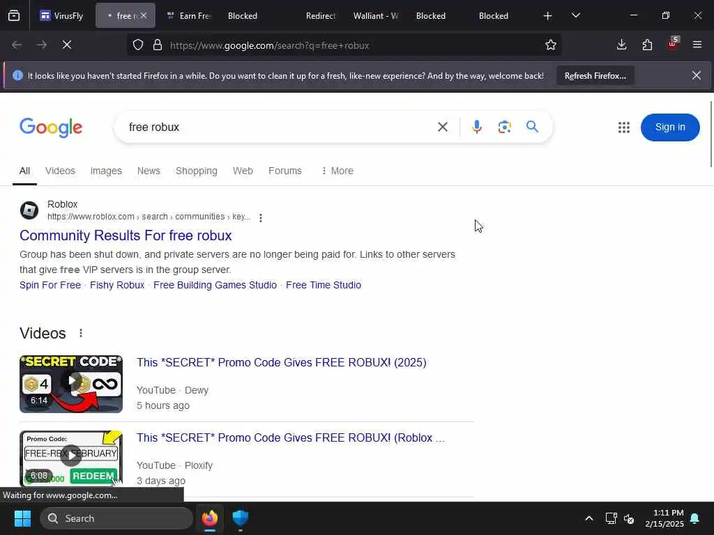
Task: Open tracking protection shield icon
Action: coord(138,45)
